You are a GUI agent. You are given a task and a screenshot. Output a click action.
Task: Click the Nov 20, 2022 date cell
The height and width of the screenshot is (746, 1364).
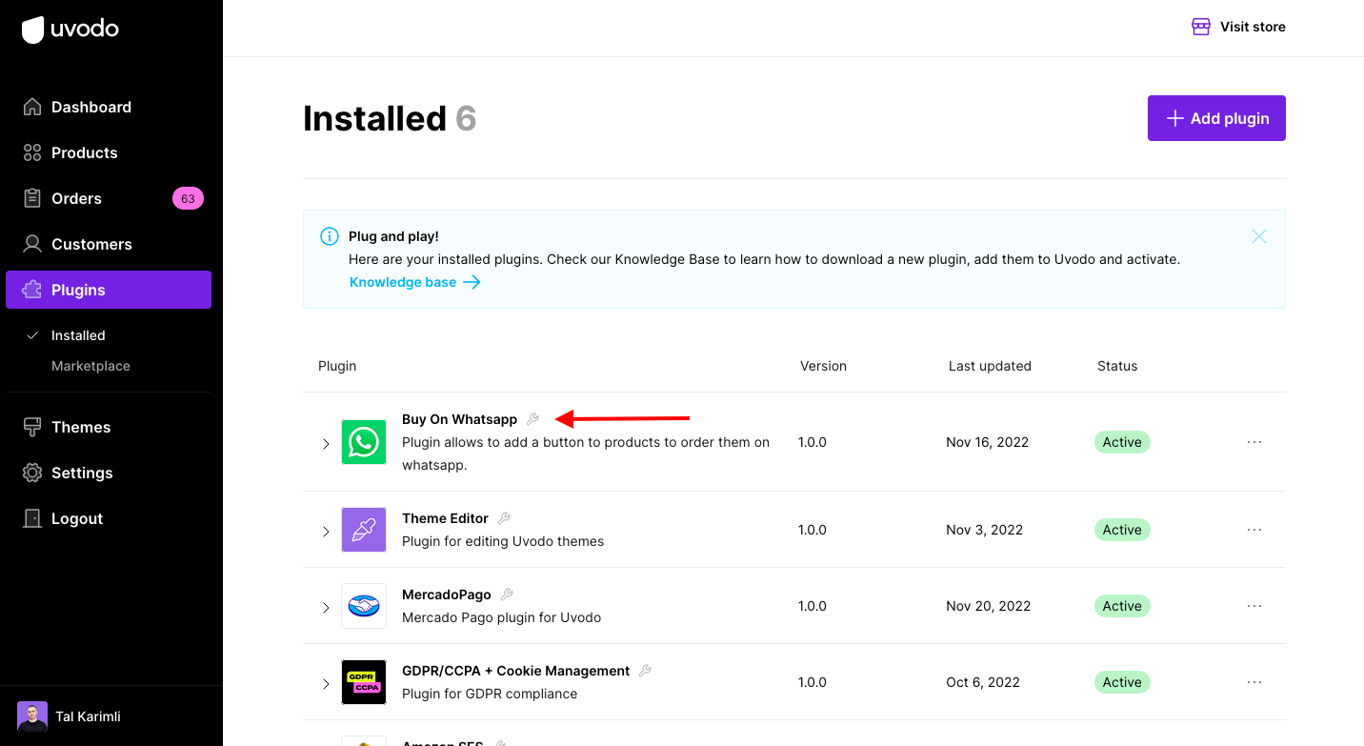[988, 606]
